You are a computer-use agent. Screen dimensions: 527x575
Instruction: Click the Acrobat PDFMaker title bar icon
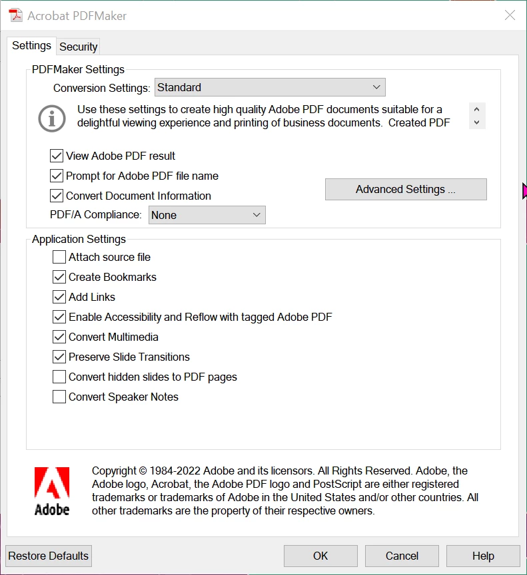[x=15, y=15]
